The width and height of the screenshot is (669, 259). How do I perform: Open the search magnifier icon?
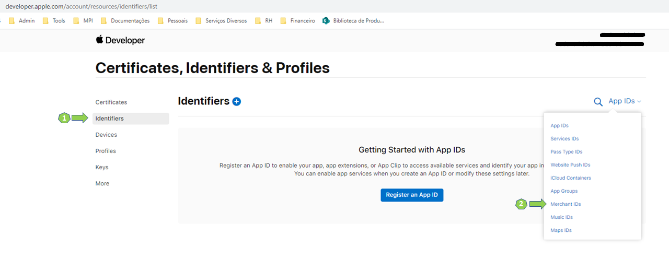pos(598,101)
